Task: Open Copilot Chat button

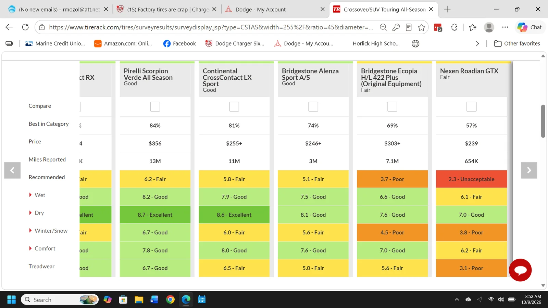Action: [x=530, y=27]
